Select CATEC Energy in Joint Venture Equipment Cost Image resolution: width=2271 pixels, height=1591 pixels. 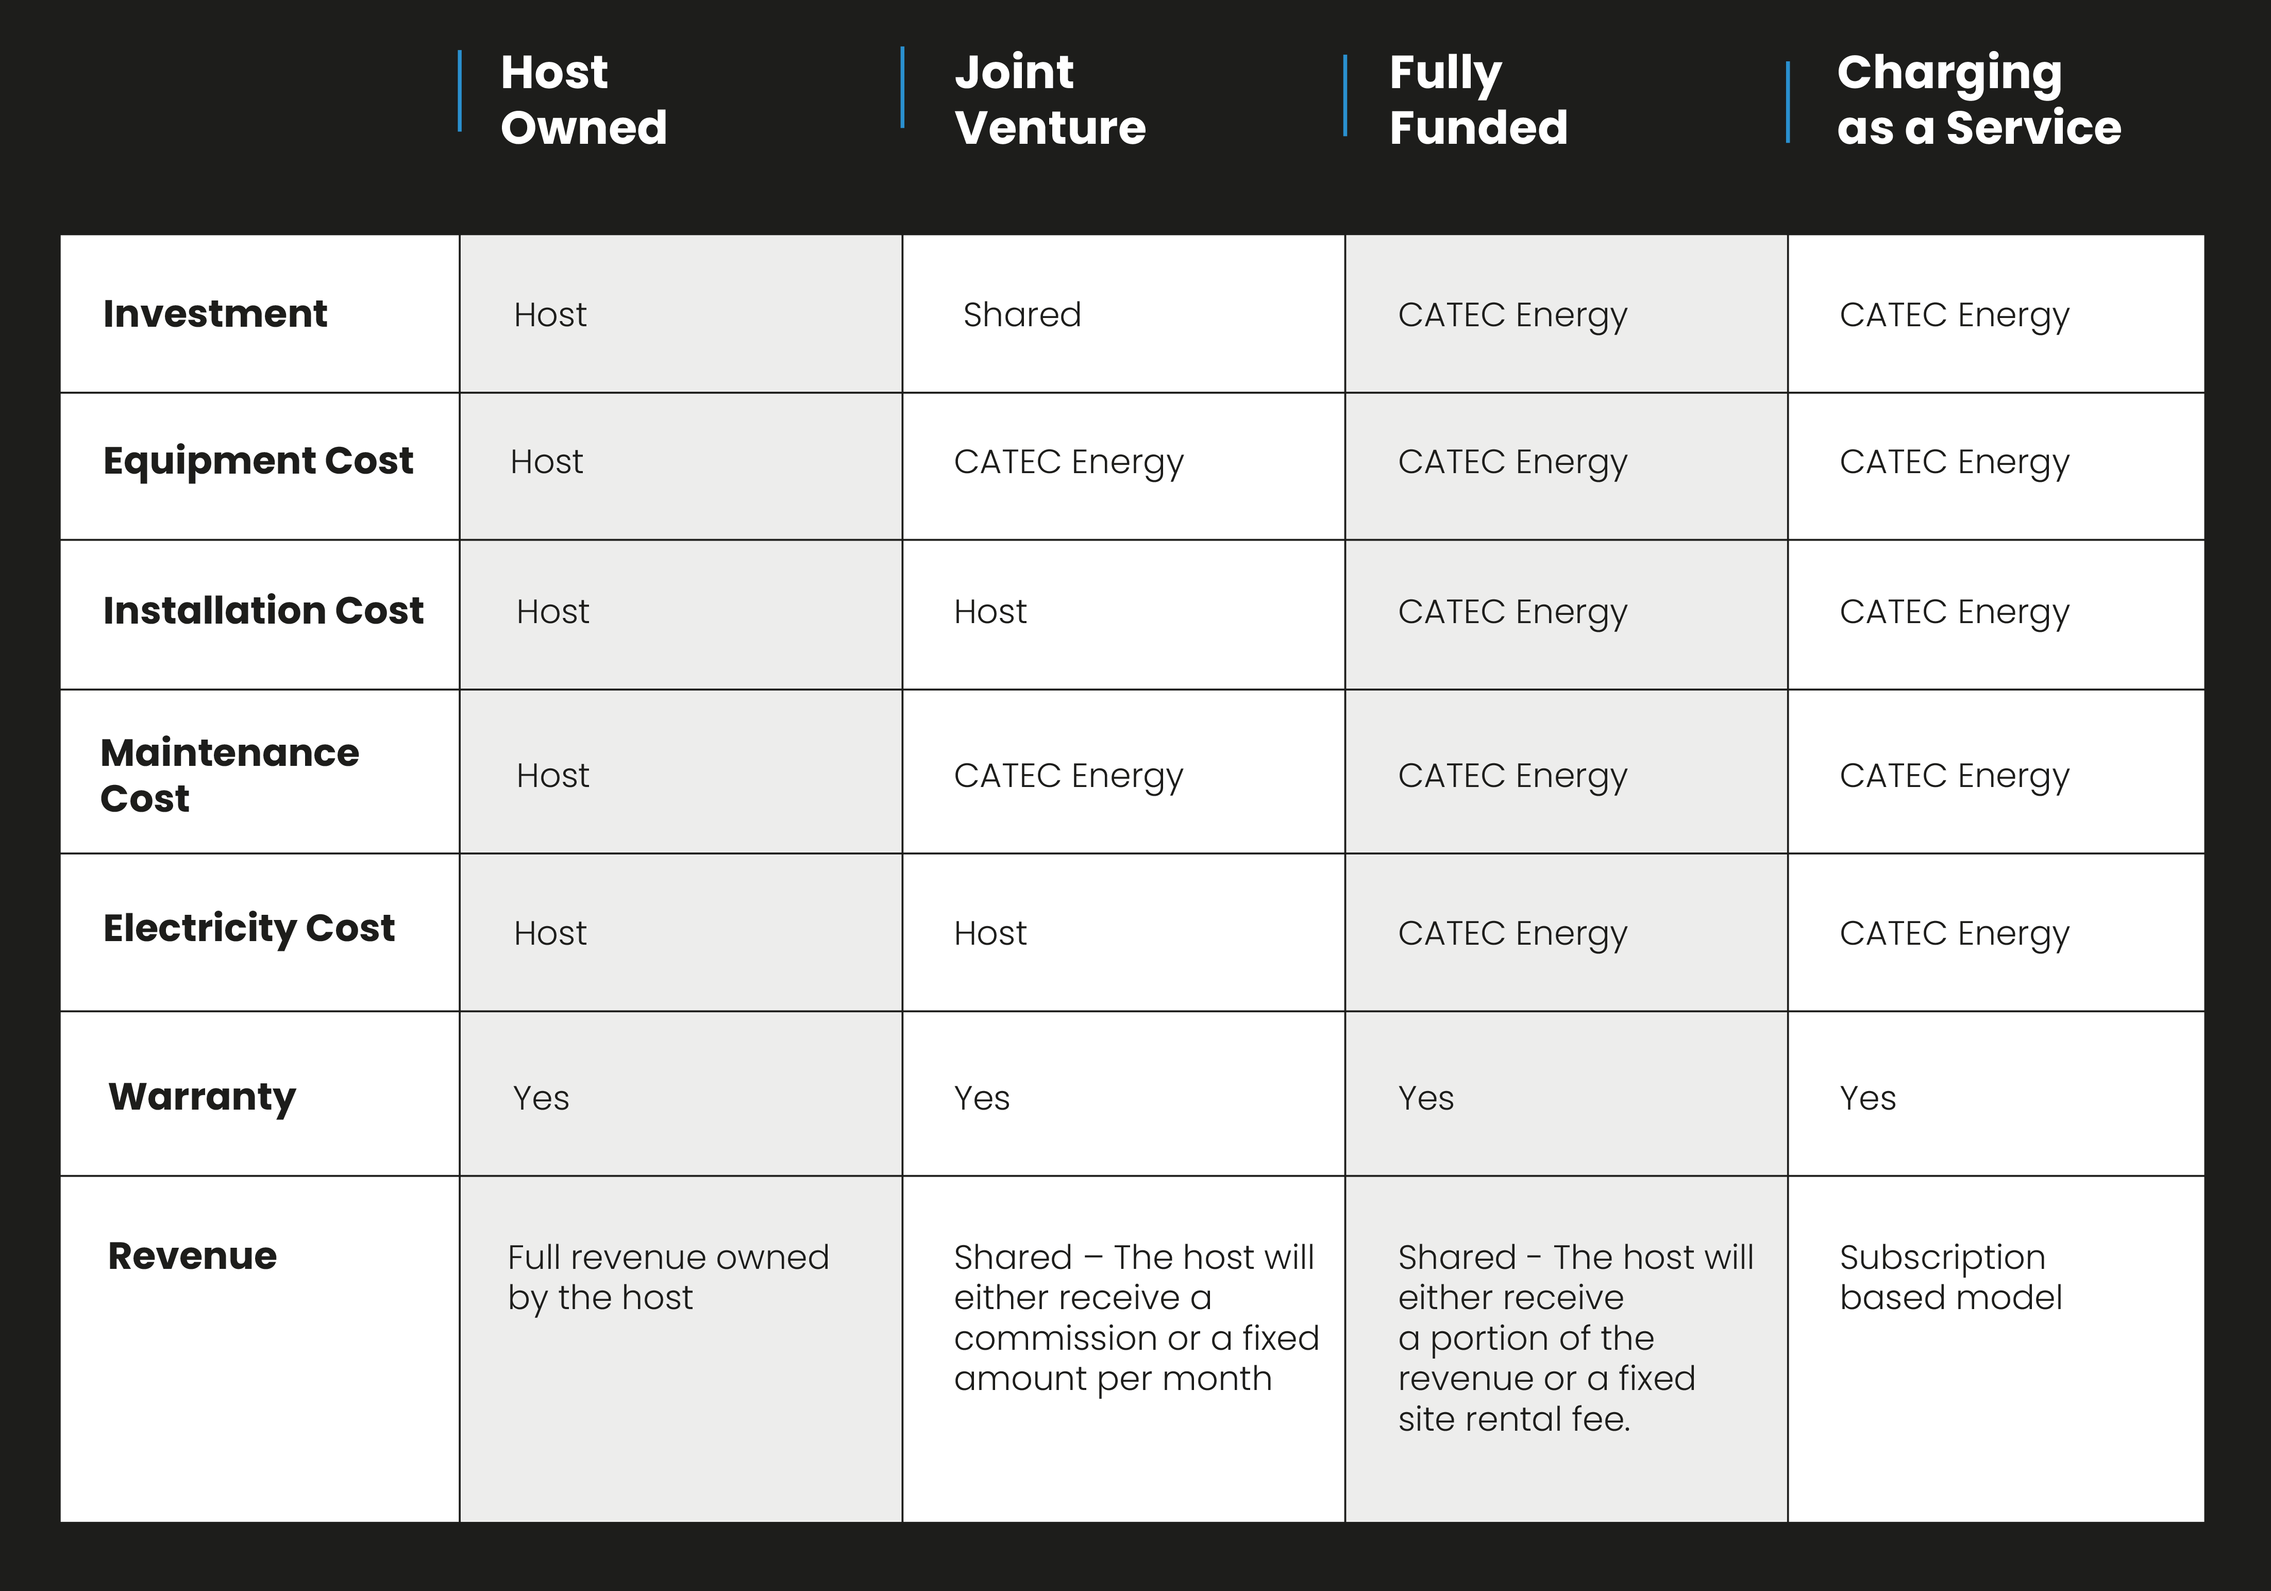1068,462
